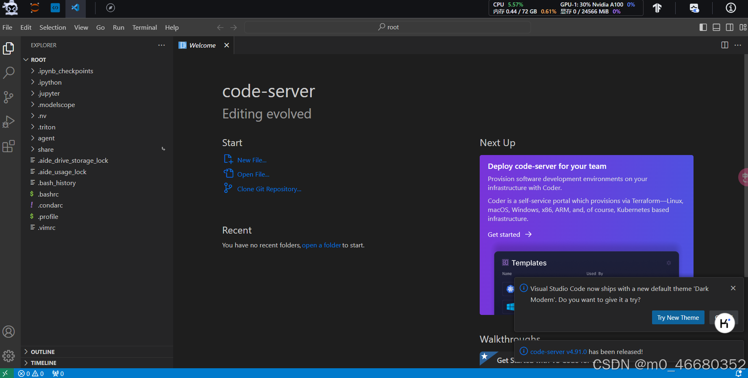This screenshot has width=748, height=378.
Task: Click the code editor icon in top bar
Action: (x=55, y=8)
